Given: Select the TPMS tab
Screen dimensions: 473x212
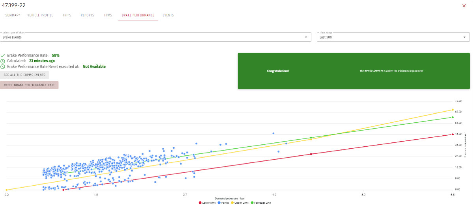Looking at the screenshot, I should 108,15.
